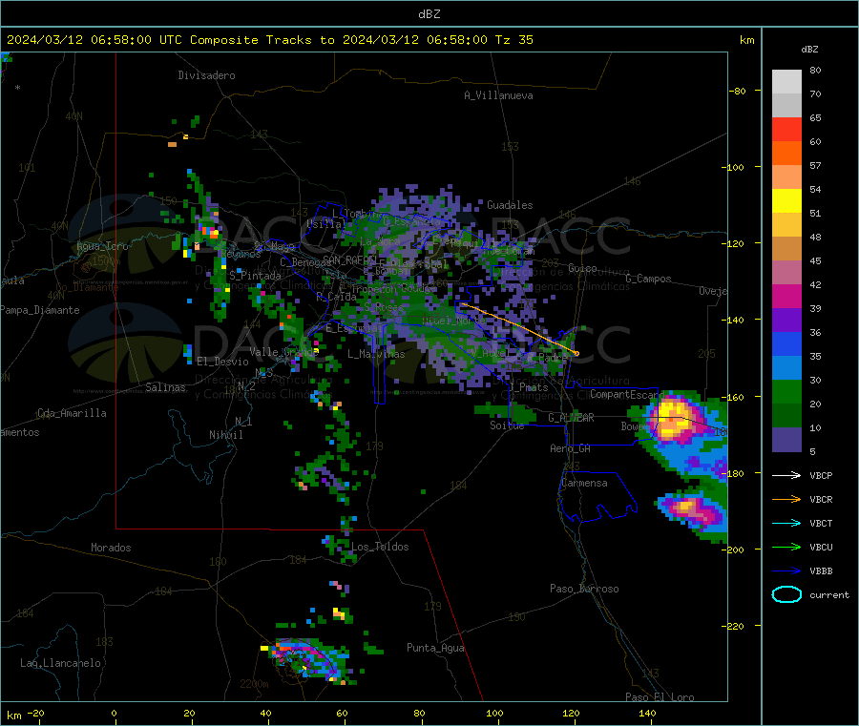Click the cyan VBCT arrow in legend
Viewport: 859px width, 726px height.
(x=786, y=523)
